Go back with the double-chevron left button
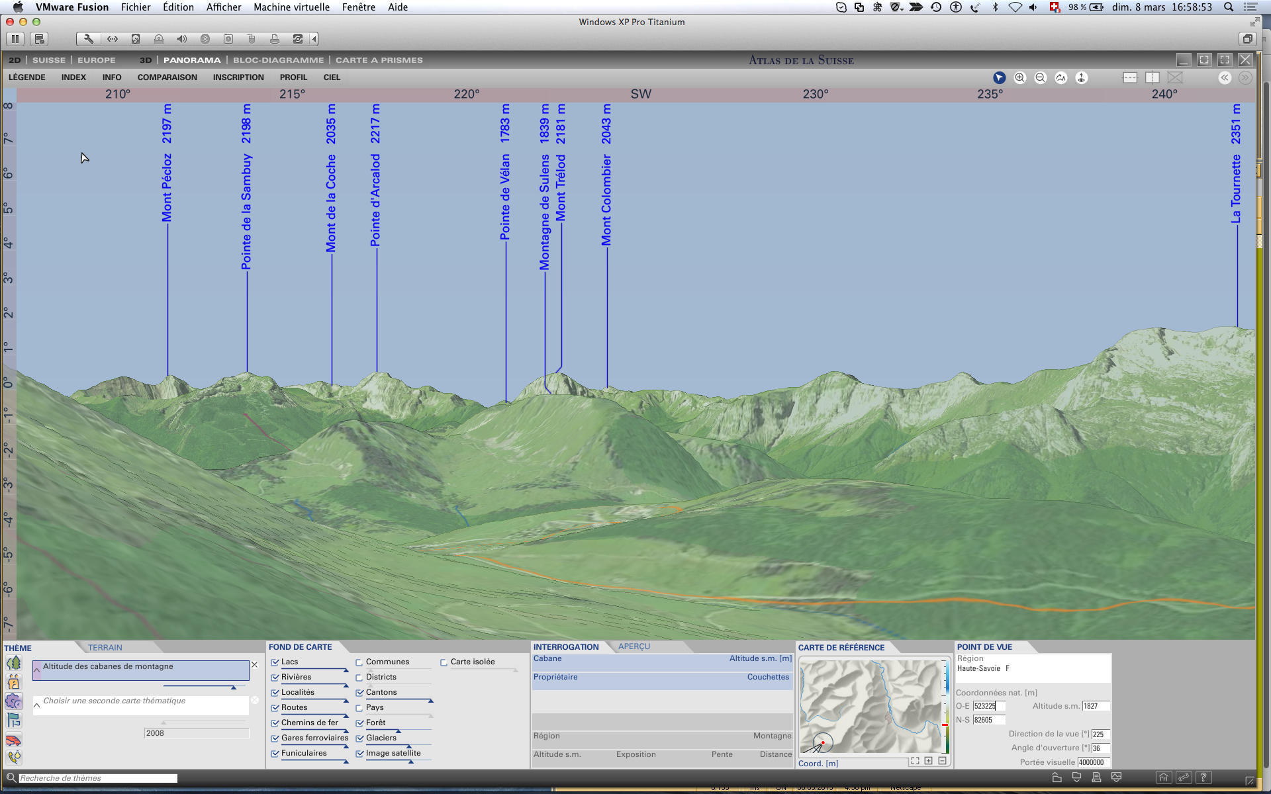The height and width of the screenshot is (794, 1271). pyautogui.click(x=1225, y=78)
